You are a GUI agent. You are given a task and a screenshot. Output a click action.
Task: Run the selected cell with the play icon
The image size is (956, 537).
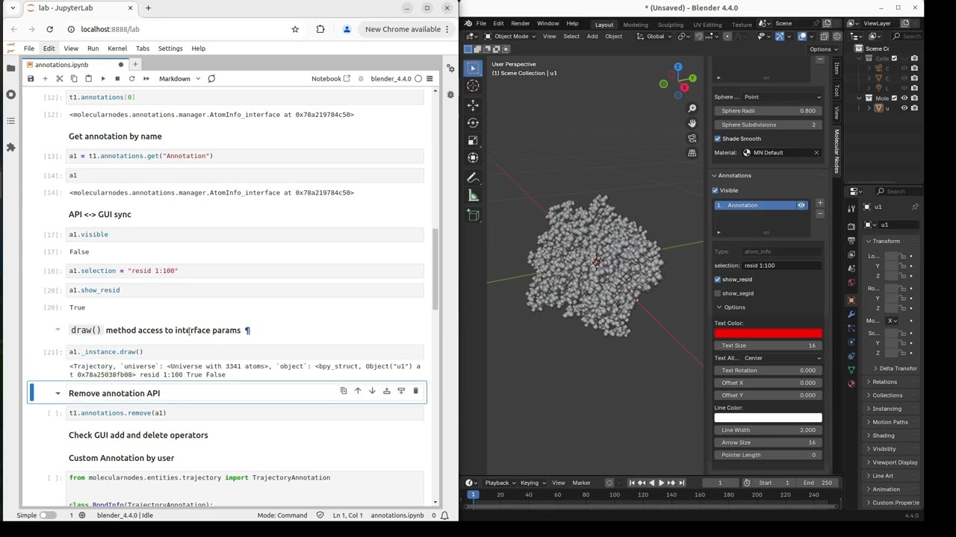(103, 78)
